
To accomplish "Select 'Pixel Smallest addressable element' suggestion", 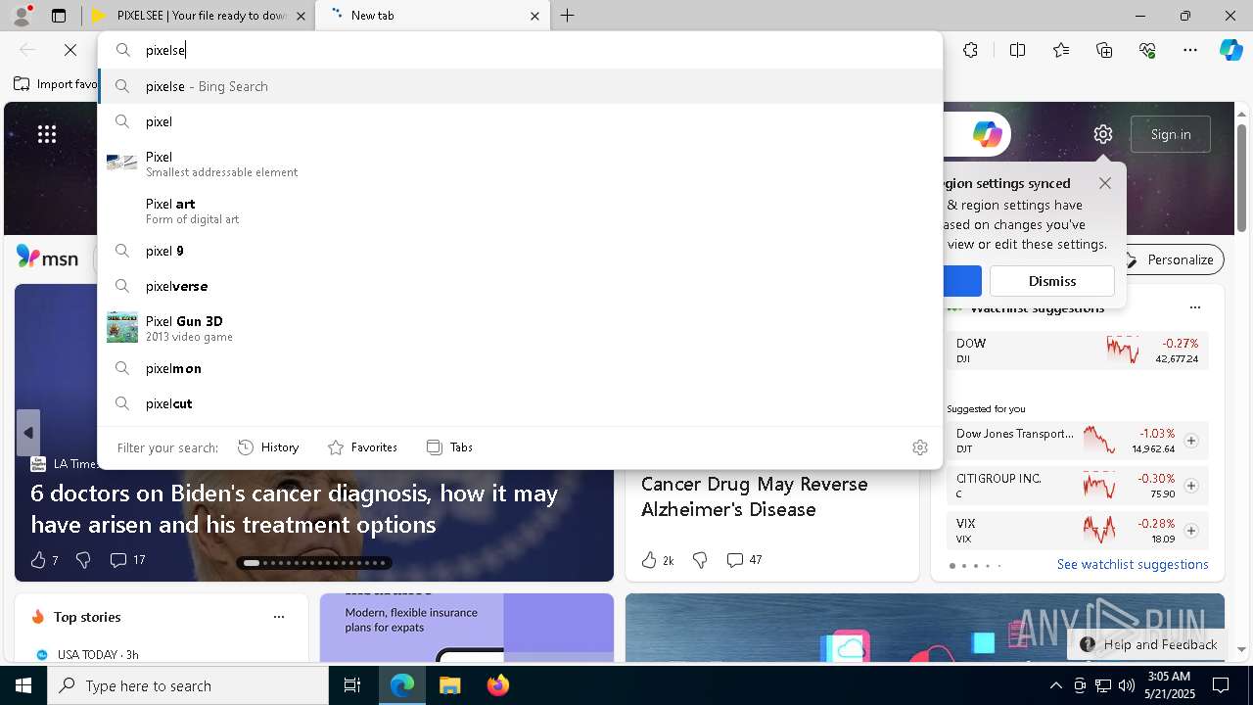I will point(520,164).
